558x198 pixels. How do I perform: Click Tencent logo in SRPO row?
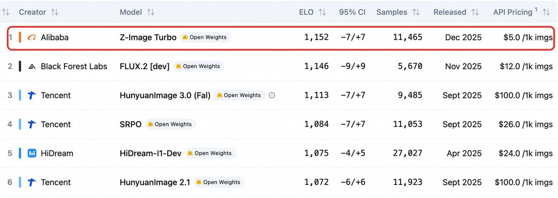[x=32, y=124]
